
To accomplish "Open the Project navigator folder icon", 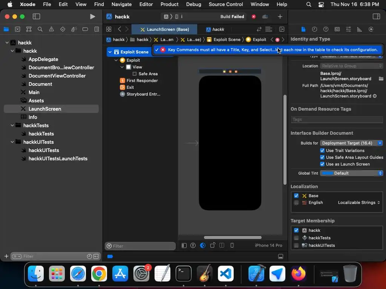I will 6,29.
